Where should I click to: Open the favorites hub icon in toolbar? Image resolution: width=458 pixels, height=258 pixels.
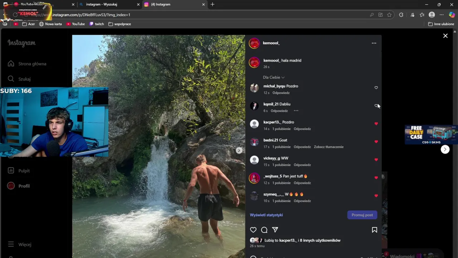click(422, 15)
